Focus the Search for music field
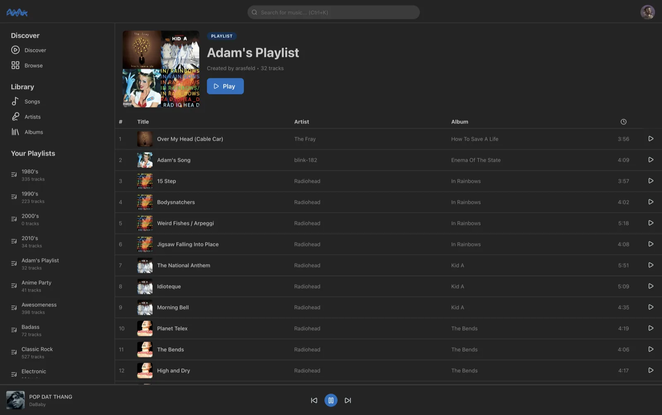This screenshot has height=415, width=662. (x=333, y=12)
